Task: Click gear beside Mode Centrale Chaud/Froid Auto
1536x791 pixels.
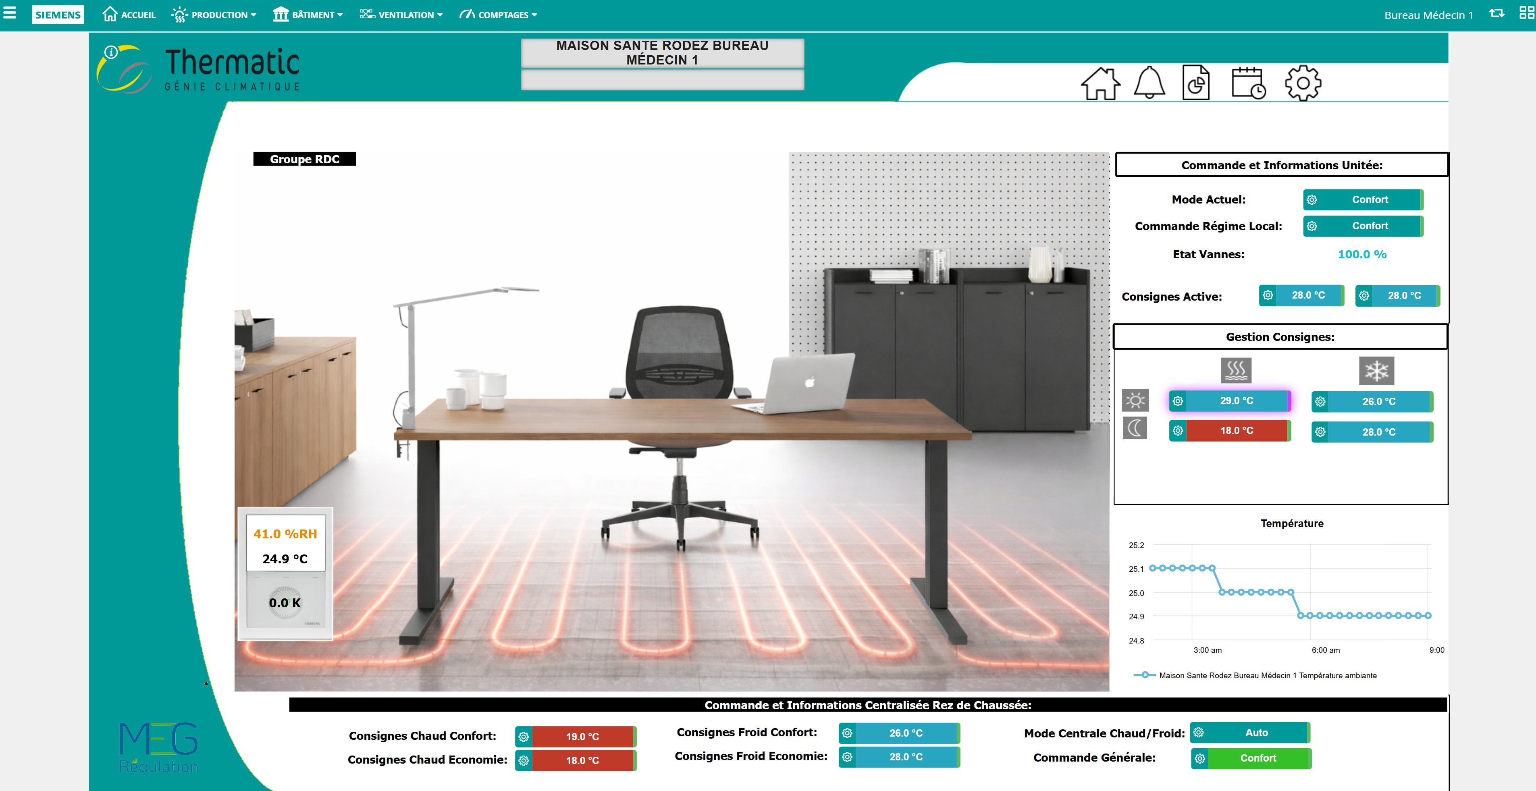Action: pyautogui.click(x=1199, y=733)
